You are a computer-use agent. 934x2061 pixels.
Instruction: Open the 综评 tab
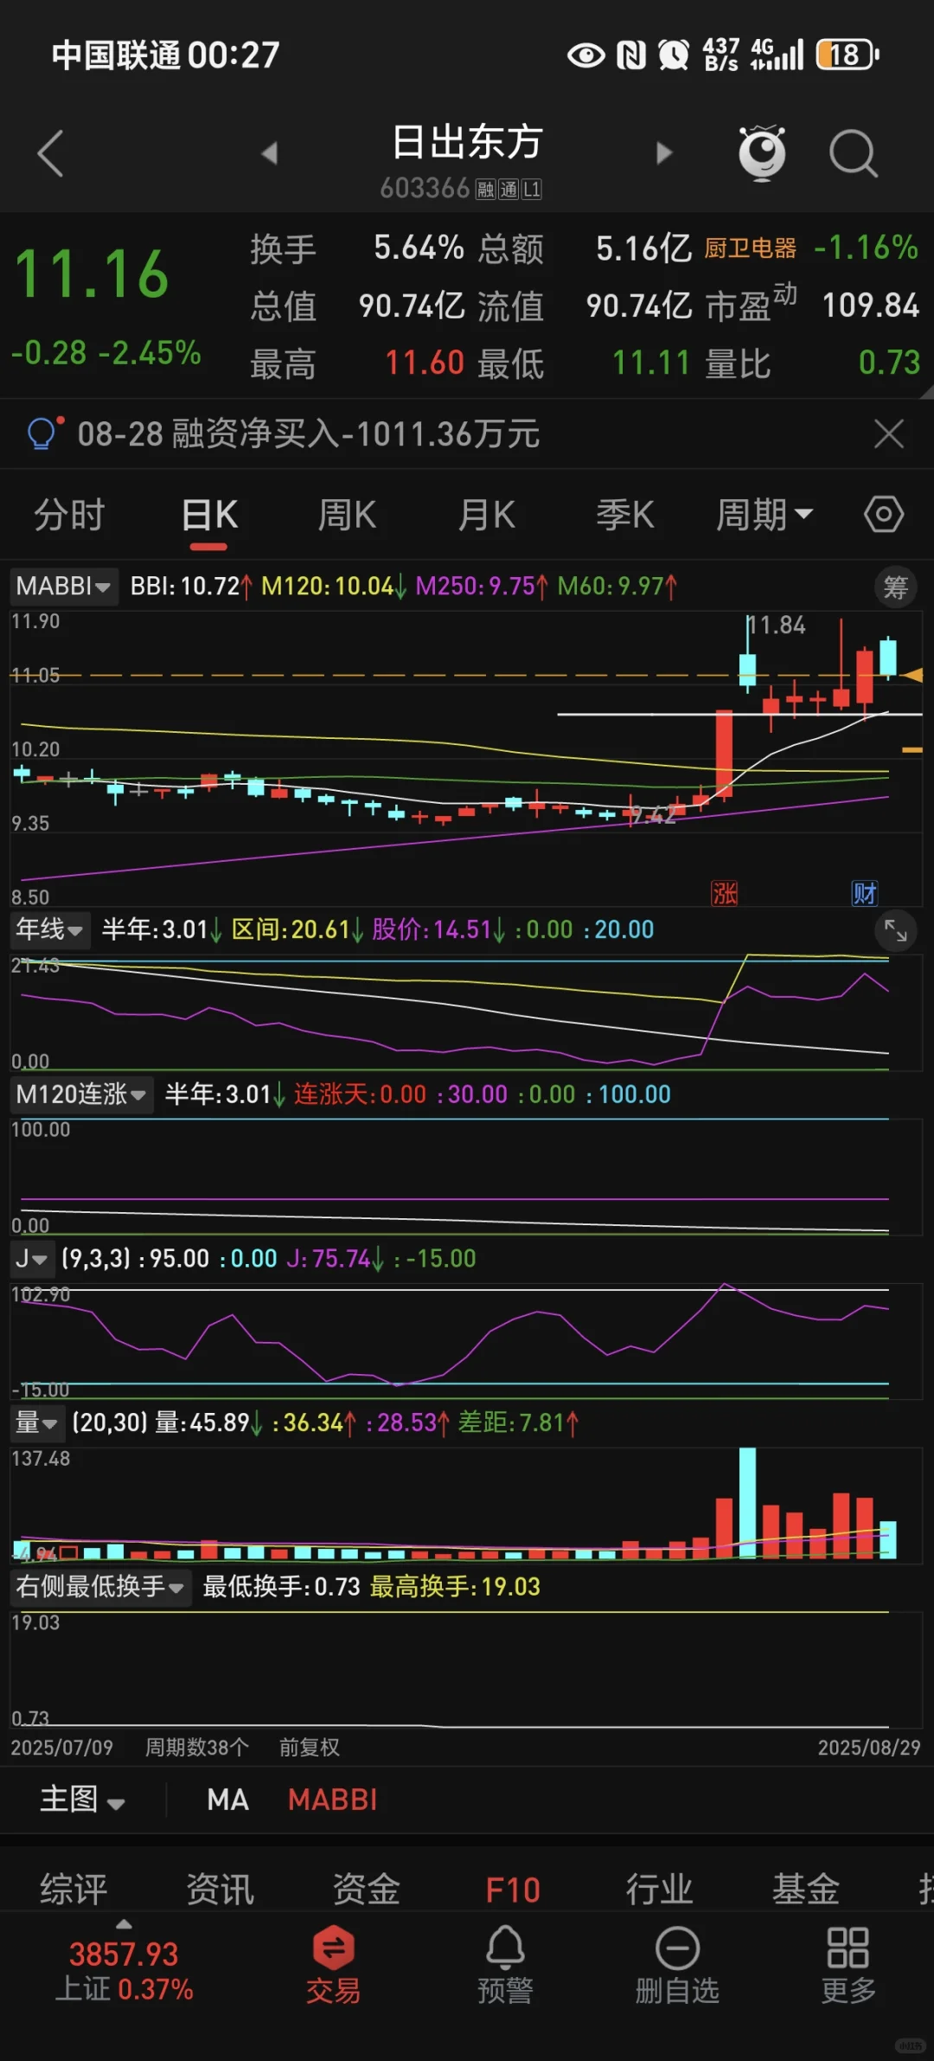pos(74,1891)
